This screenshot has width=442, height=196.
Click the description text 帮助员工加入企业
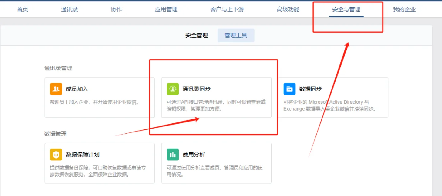pos(94,102)
